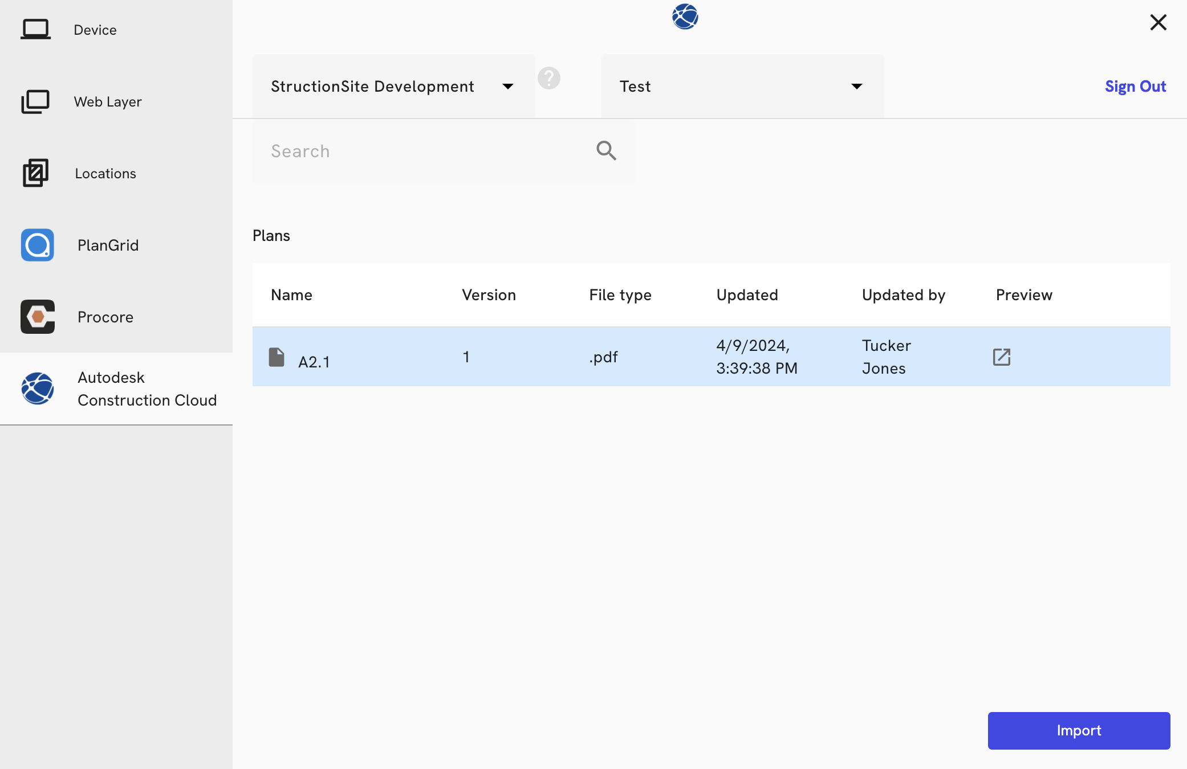
Task: Select the highlighted A2.1 plan row
Action: pyautogui.click(x=627, y=357)
